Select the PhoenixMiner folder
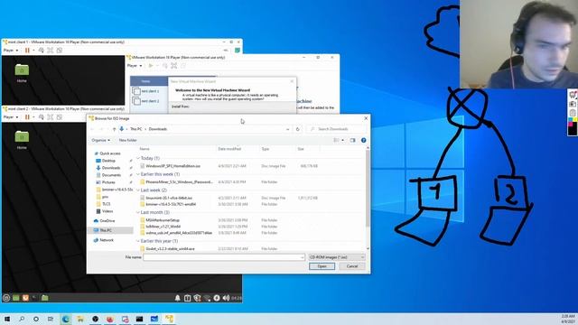578x325 pixels. (x=179, y=182)
